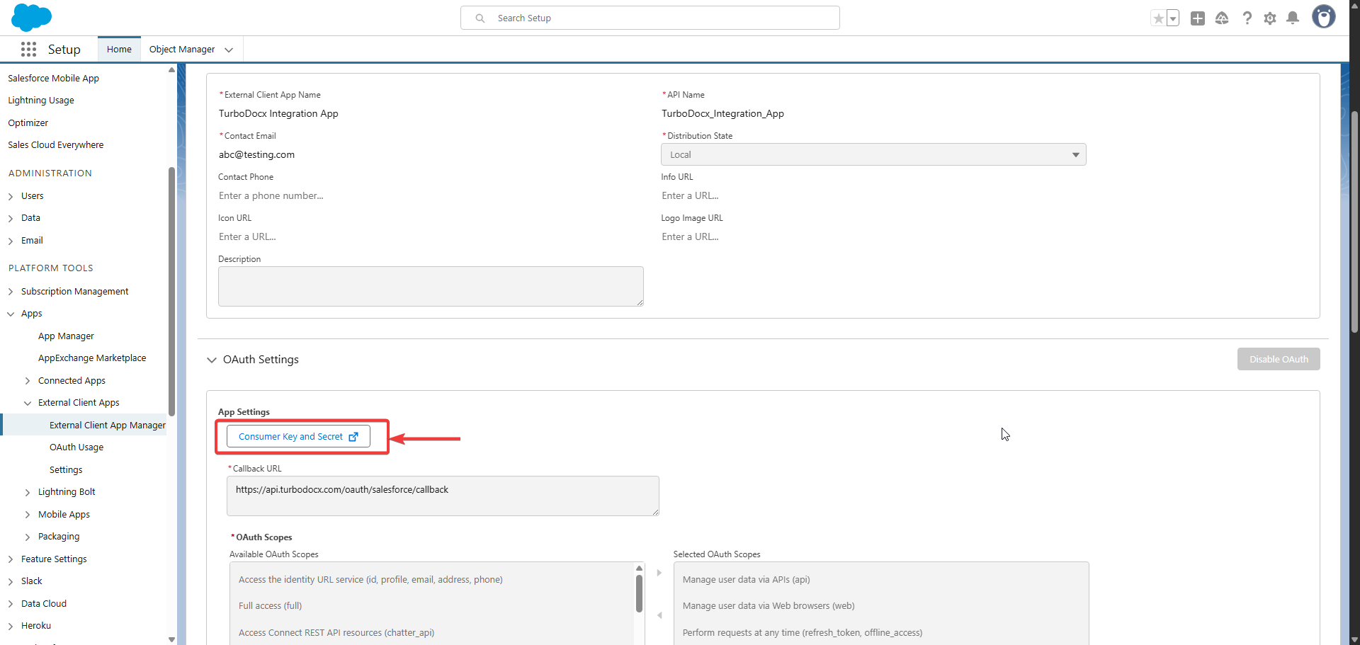Expand the Connected Apps node
Viewport: 1360px width, 645px height.
click(28, 381)
